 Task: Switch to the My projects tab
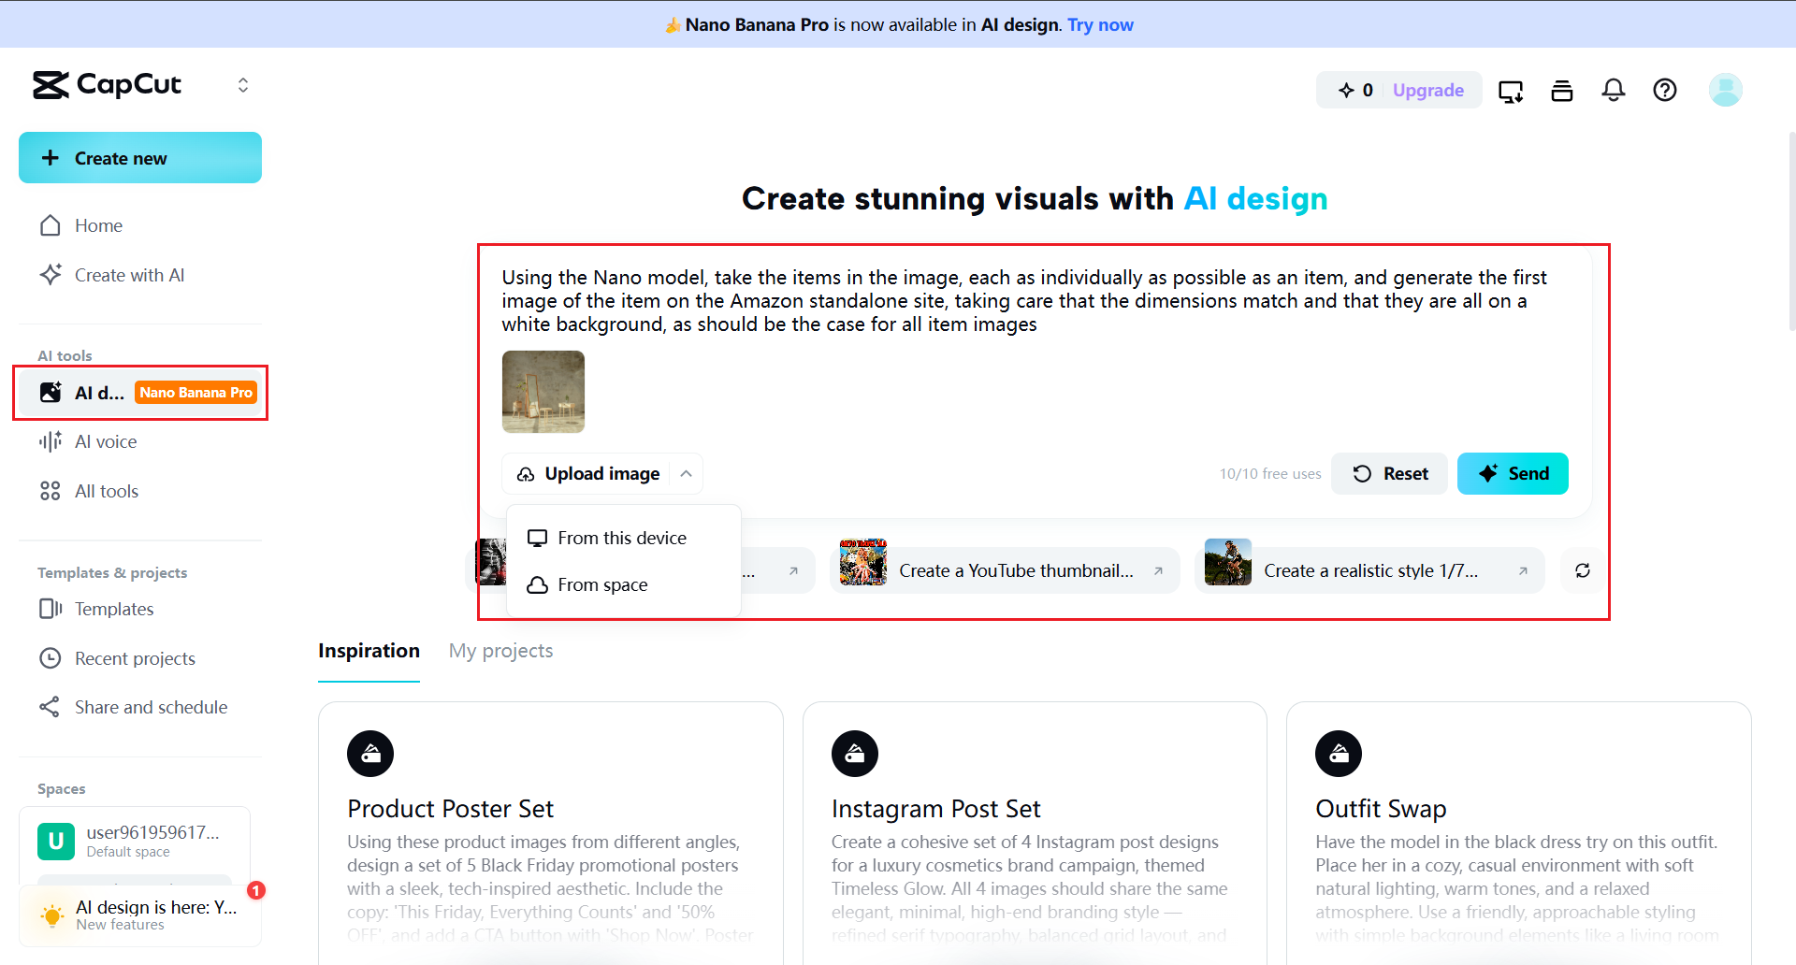click(x=500, y=651)
